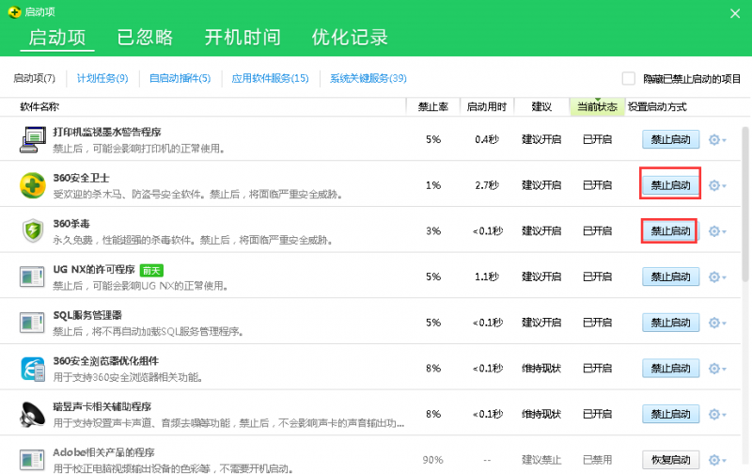Click 禁止启动 for 瑞昱声卡相关辅助程序
752x474 pixels.
(x=670, y=414)
